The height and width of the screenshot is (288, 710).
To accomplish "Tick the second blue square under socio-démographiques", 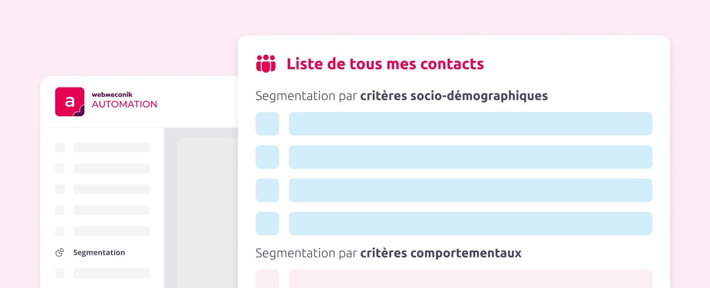I will [267, 157].
